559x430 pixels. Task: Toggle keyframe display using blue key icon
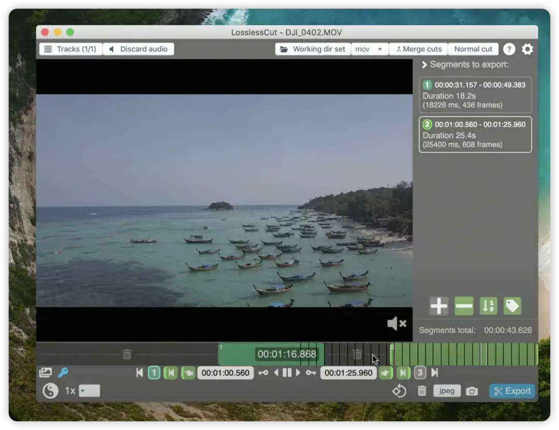(x=63, y=372)
